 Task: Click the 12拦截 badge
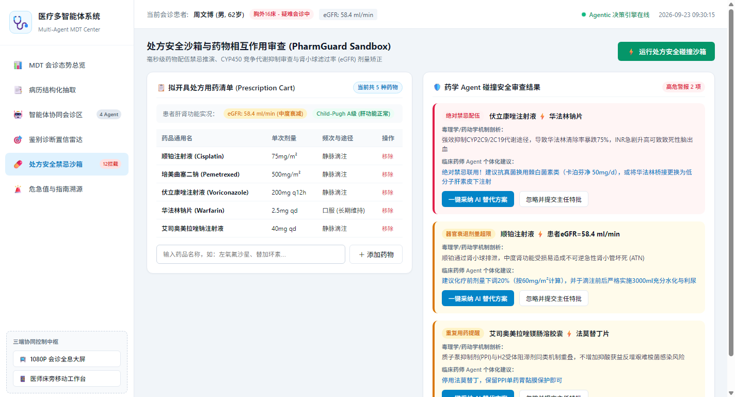pos(110,164)
